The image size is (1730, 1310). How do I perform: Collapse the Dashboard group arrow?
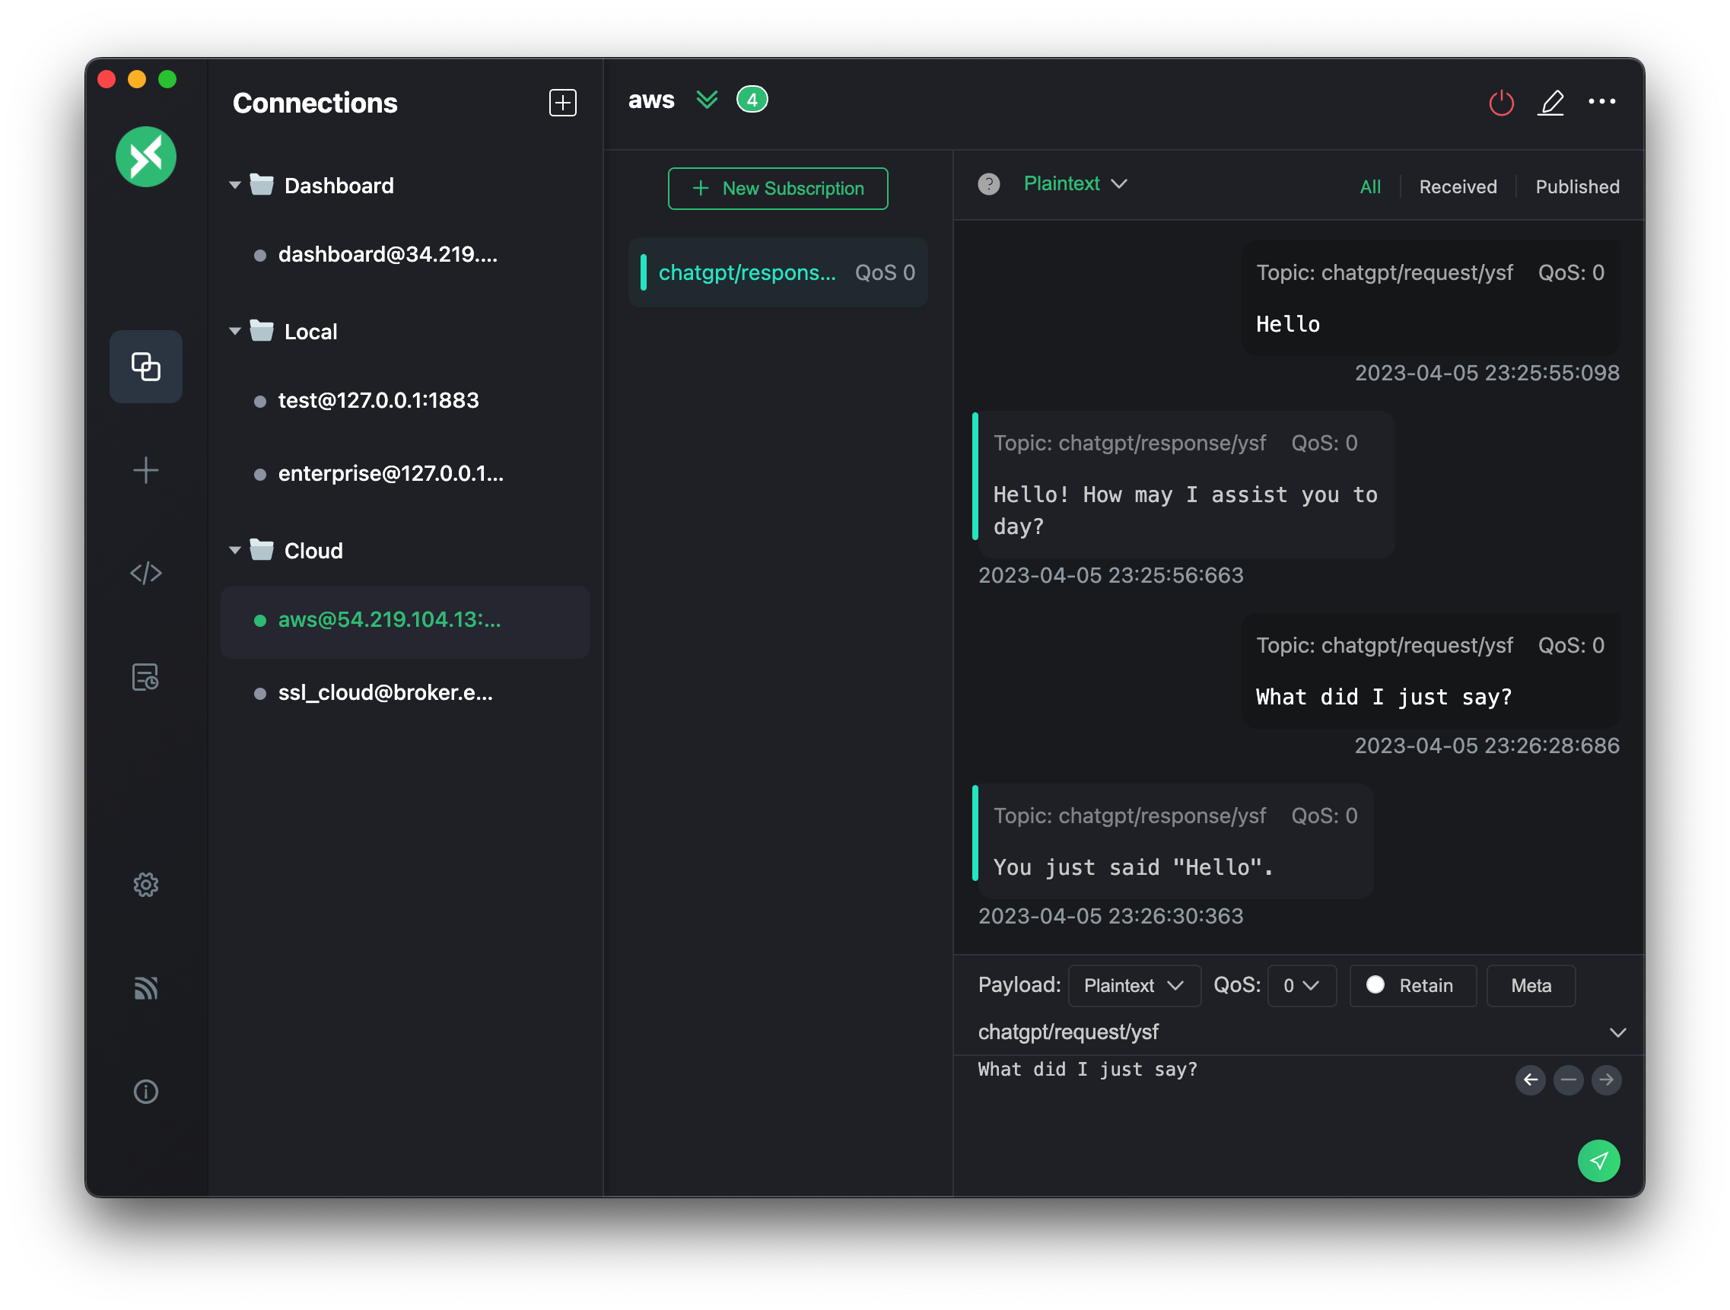234,186
